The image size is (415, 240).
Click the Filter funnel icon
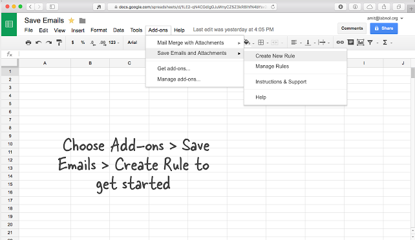(x=370, y=42)
